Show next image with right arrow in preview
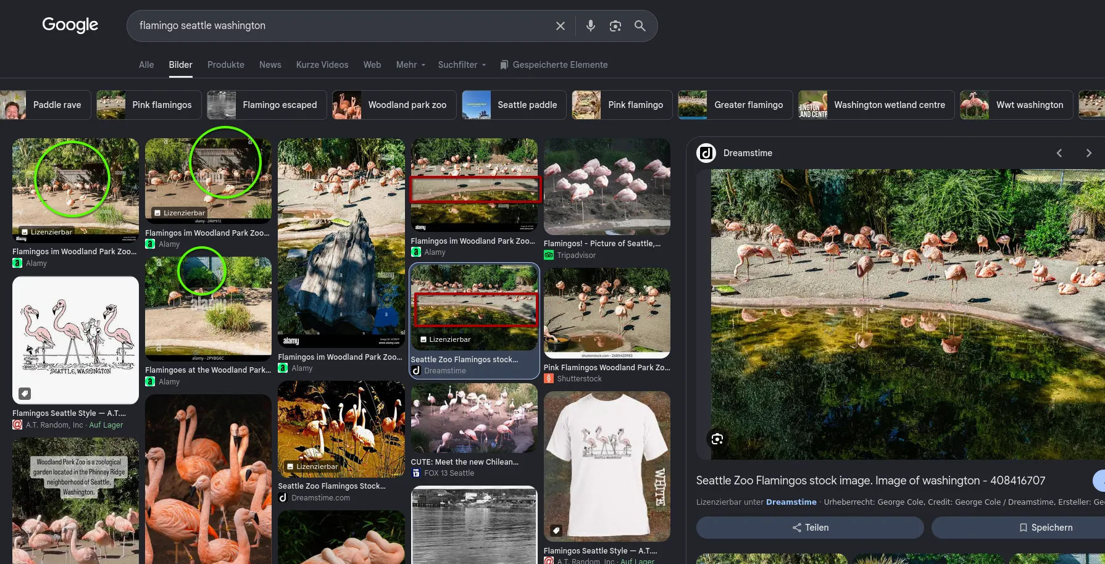This screenshot has width=1105, height=564. [x=1089, y=153]
